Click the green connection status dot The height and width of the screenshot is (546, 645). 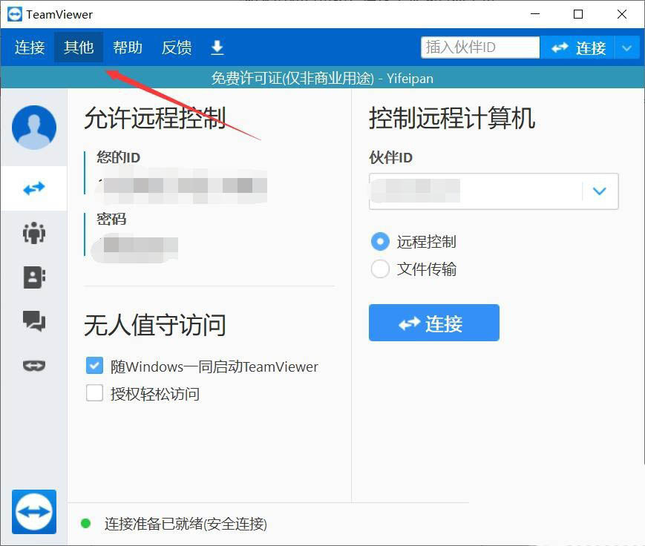click(x=85, y=524)
